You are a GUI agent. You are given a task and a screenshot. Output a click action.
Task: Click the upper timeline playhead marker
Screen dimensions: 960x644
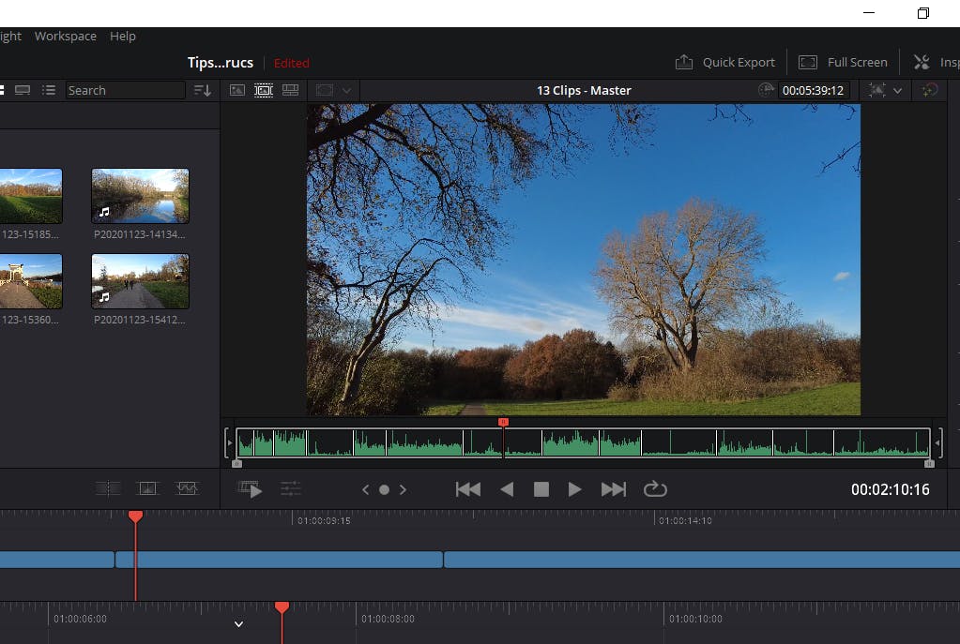click(x=135, y=517)
